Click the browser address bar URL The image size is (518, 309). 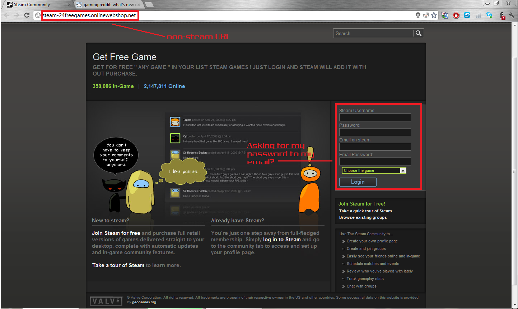(x=89, y=15)
